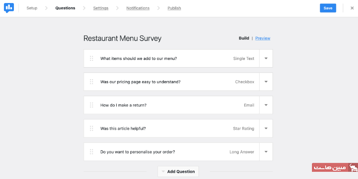
Task: Select "What items should we add to our menu?"
Action: click(139, 59)
